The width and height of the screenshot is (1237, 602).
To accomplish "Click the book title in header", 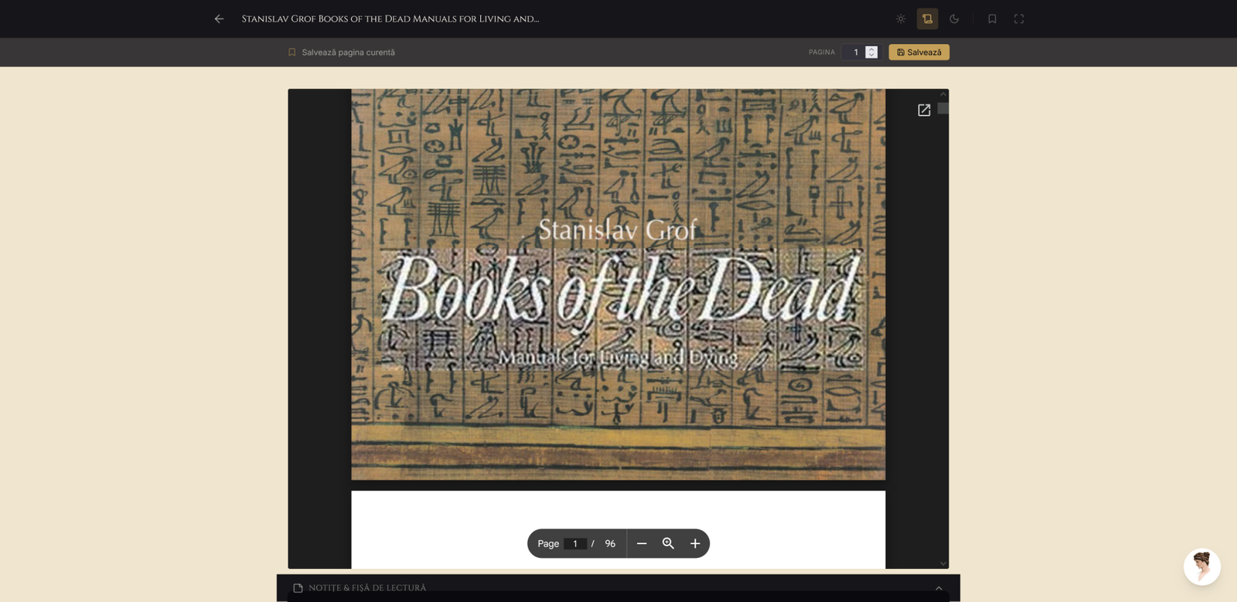I will click(x=390, y=19).
